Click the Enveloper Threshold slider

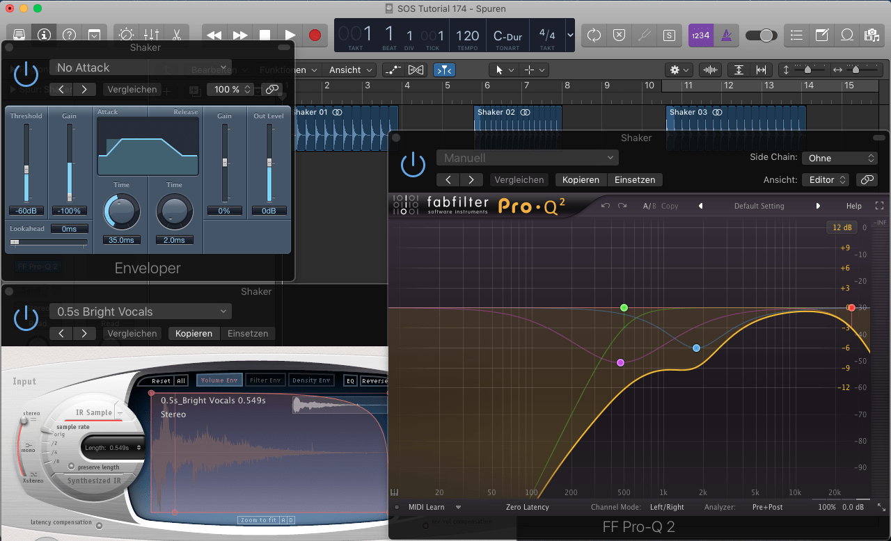(x=26, y=169)
